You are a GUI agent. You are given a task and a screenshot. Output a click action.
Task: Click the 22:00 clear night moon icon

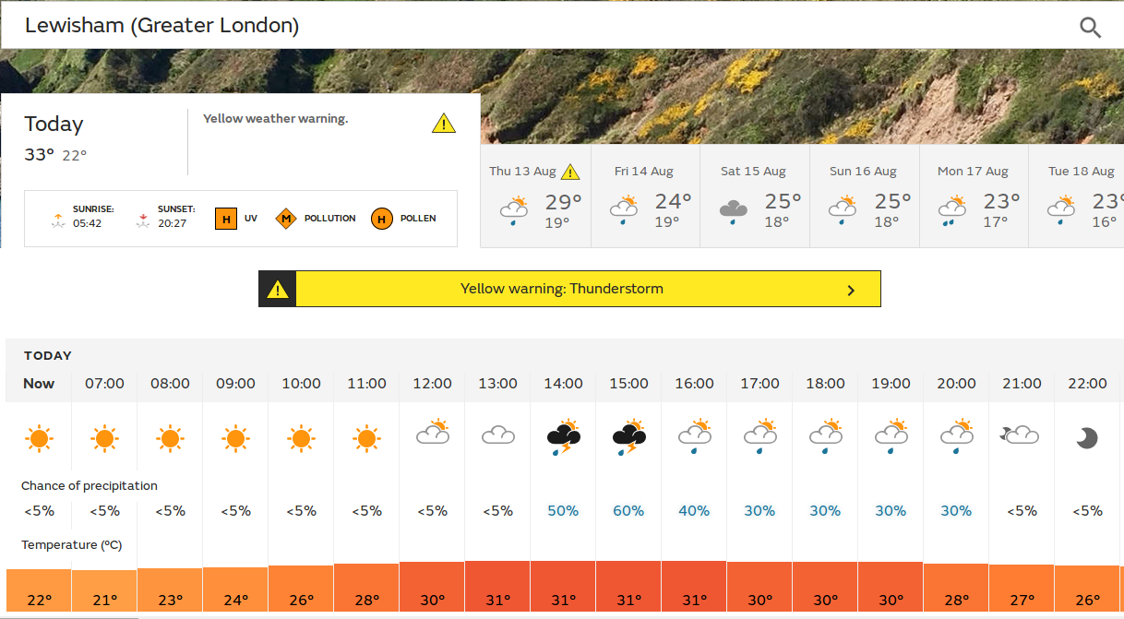(1087, 438)
